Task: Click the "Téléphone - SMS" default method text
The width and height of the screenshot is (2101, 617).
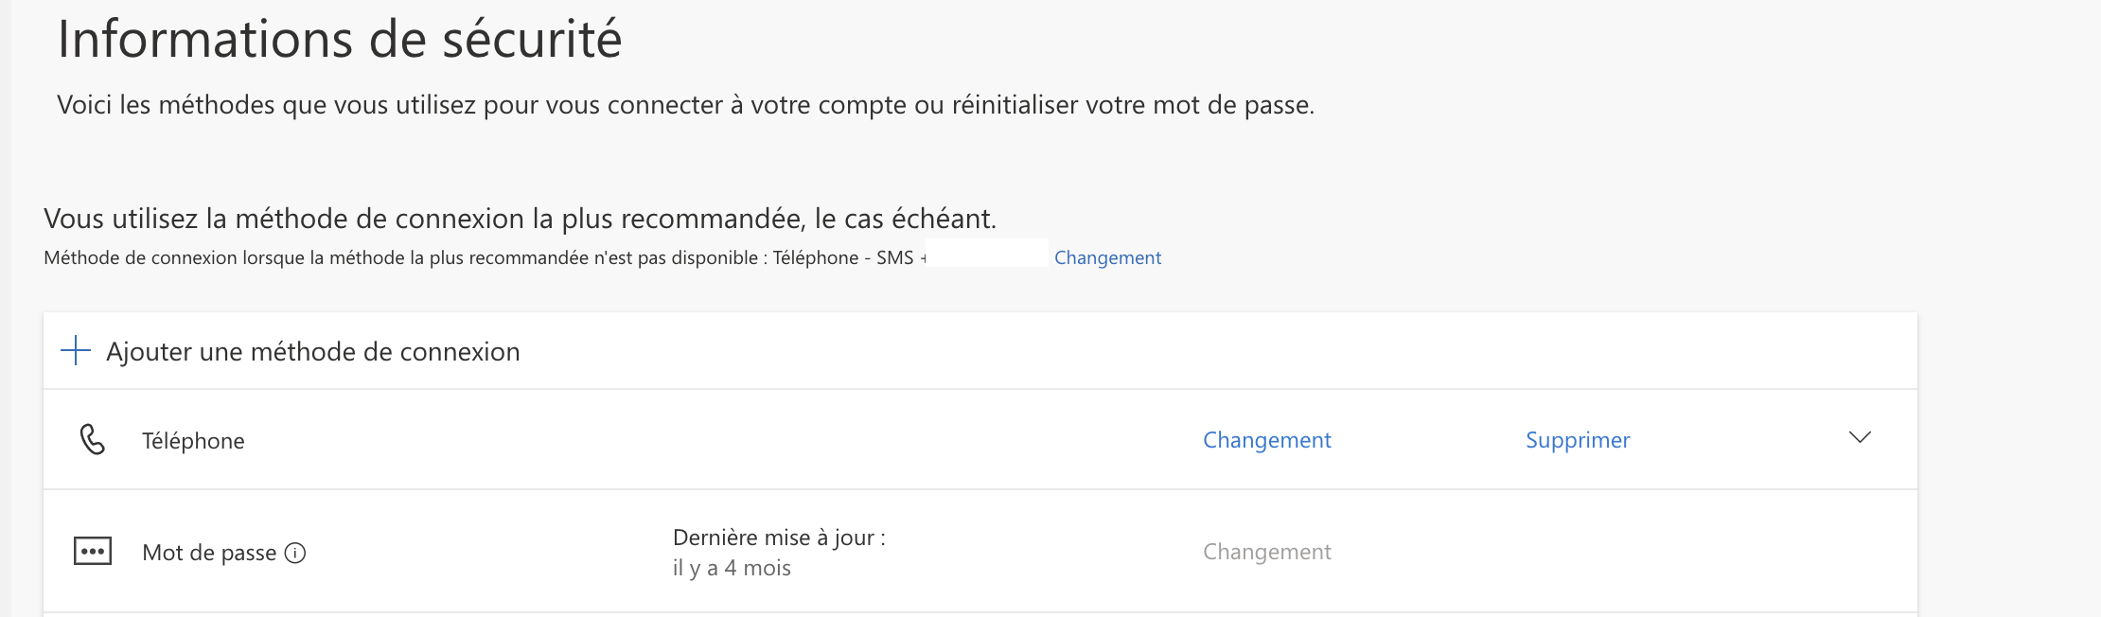Action: [842, 257]
